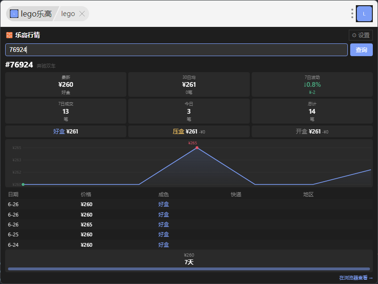Click 好盒 in the 6-24 row
378x284 pixels.
tap(164, 245)
